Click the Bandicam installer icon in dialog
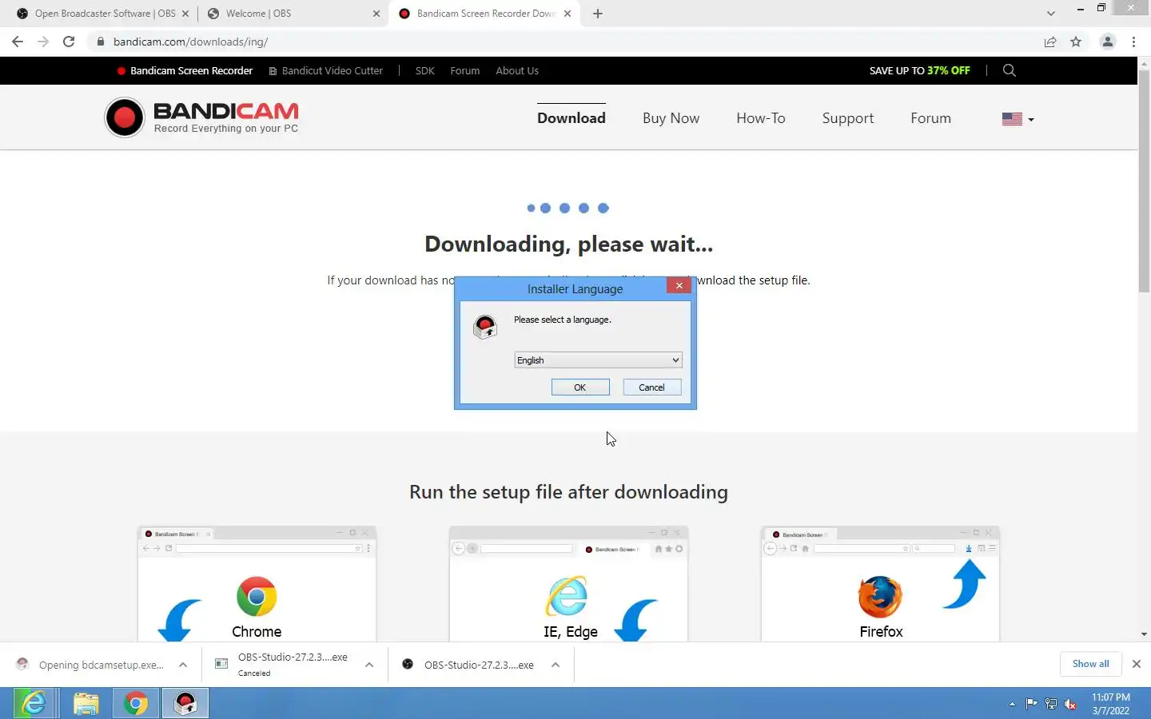Viewport: 1151px width, 719px height. pyautogui.click(x=485, y=326)
